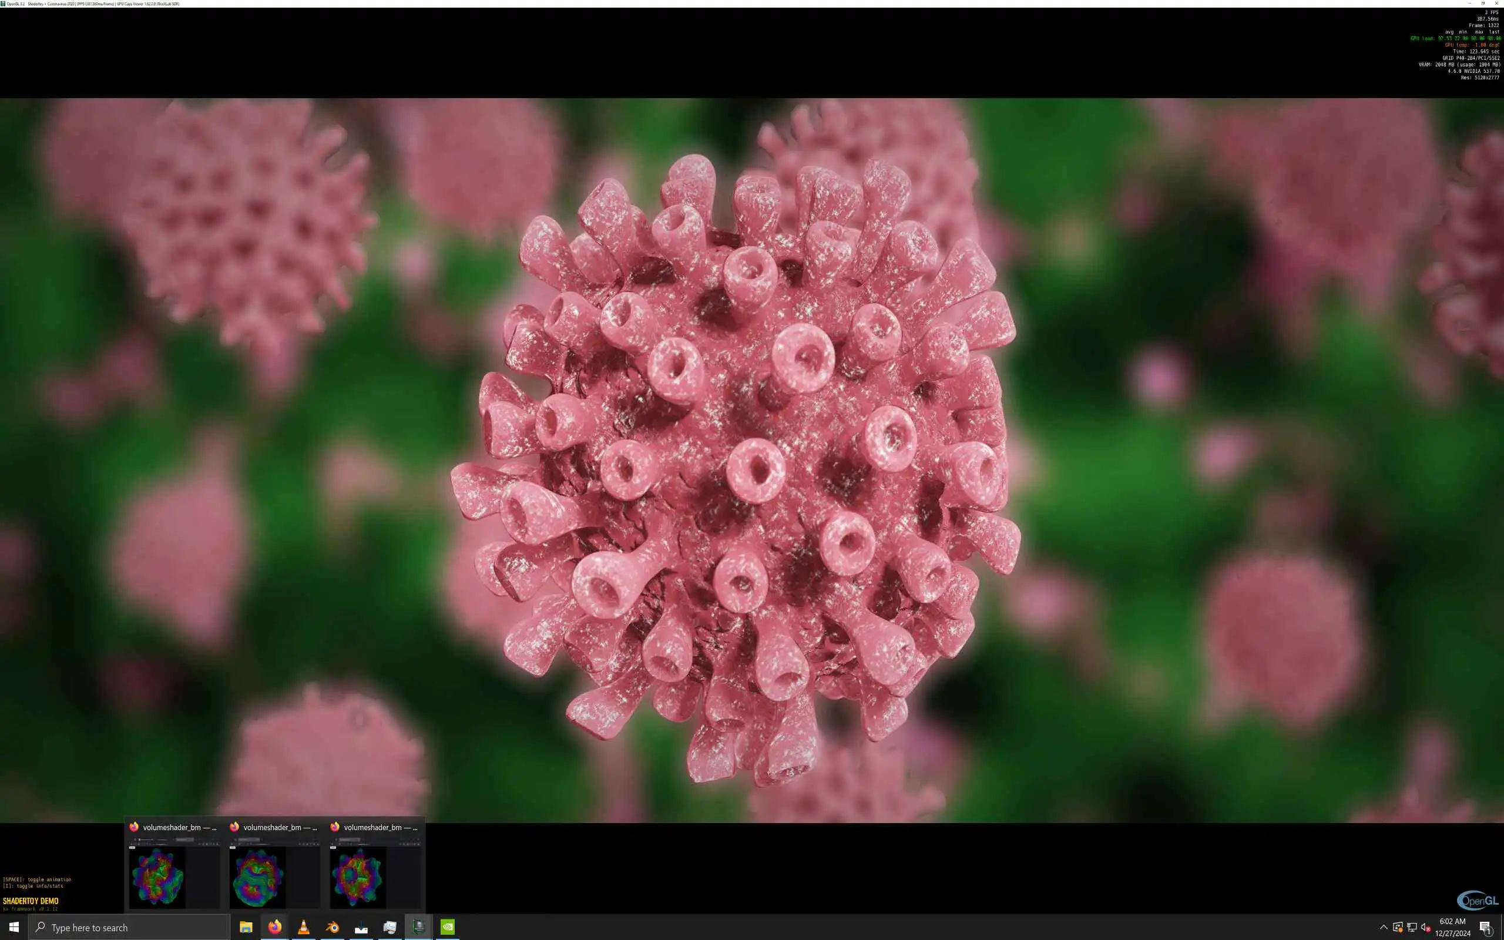Launch VLC media player from taskbar

(303, 928)
